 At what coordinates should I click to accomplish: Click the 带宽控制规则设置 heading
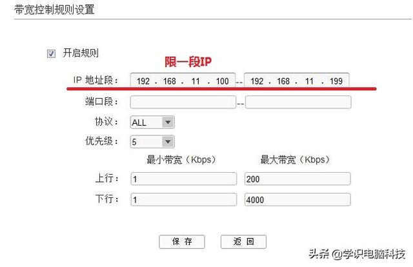(54, 10)
